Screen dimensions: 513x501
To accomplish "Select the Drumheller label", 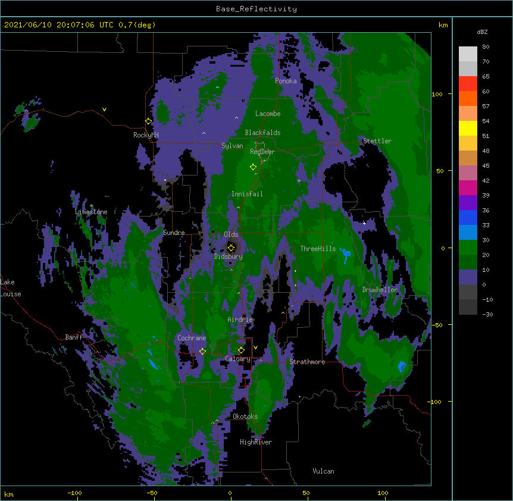I will pyautogui.click(x=380, y=290).
